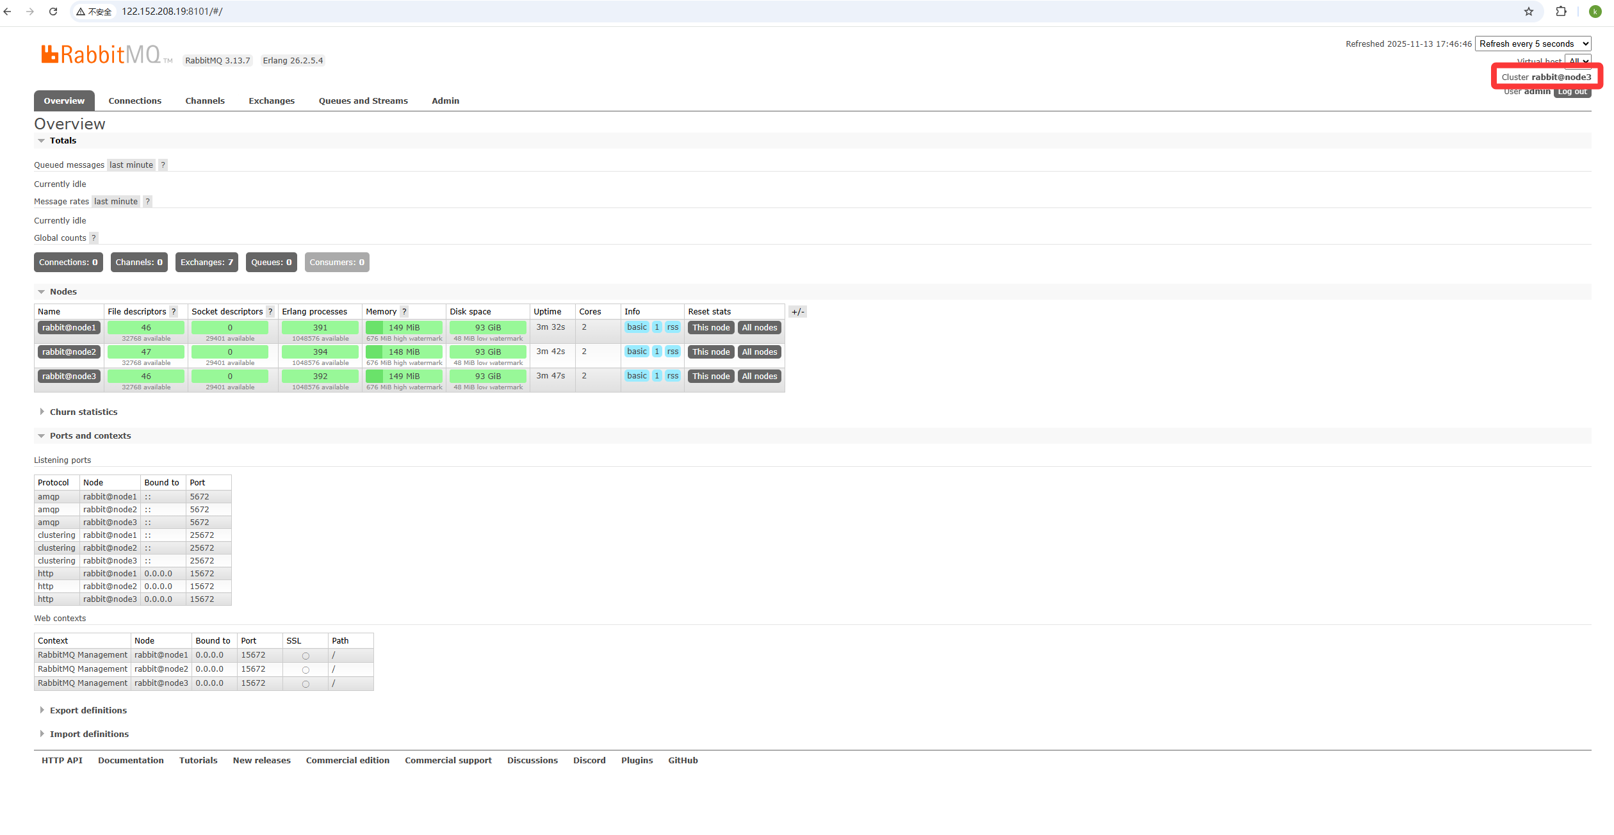Collapse the Nodes section
The width and height of the screenshot is (1614, 835).
pos(63,291)
